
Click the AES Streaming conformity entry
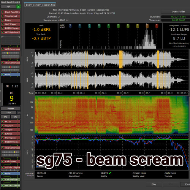tap(76, 173)
